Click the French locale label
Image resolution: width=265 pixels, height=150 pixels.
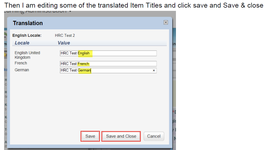pyautogui.click(x=21, y=63)
